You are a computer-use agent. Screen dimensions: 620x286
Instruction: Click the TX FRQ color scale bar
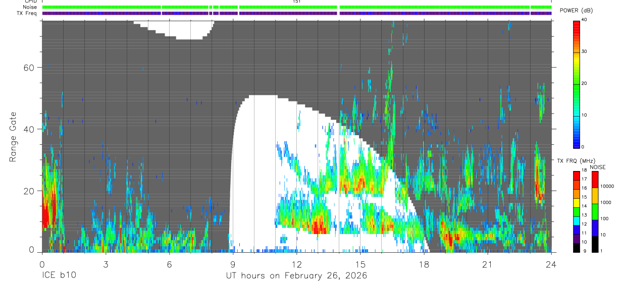coord(577,212)
